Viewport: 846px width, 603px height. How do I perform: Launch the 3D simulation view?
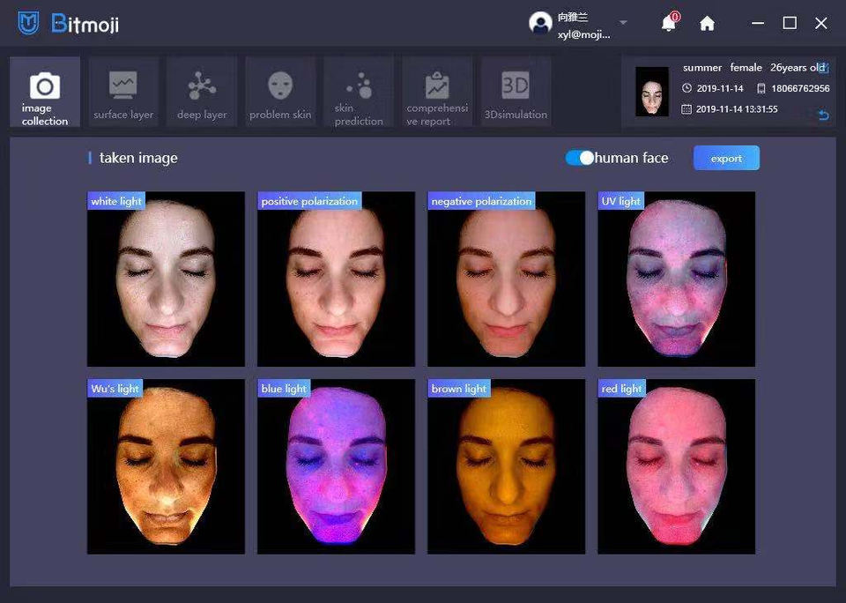click(516, 93)
